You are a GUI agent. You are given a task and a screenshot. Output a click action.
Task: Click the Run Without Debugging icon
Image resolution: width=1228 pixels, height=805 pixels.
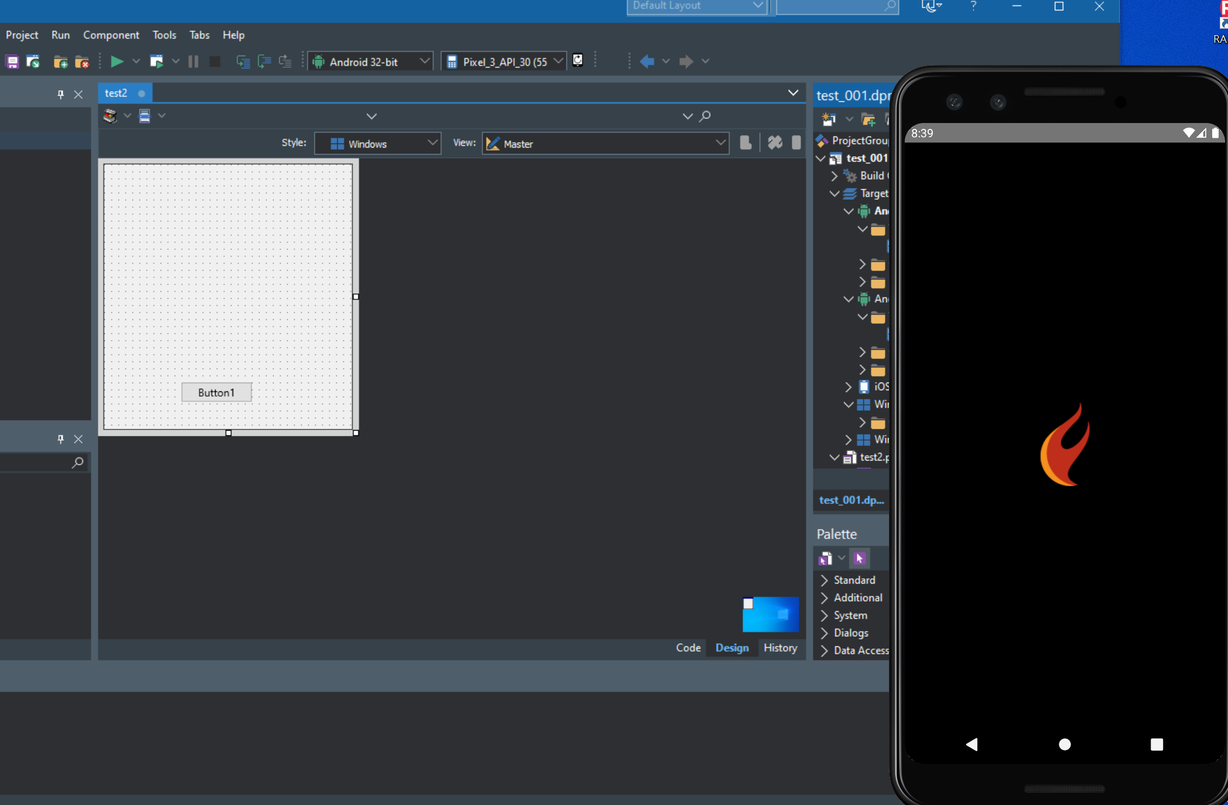click(156, 62)
